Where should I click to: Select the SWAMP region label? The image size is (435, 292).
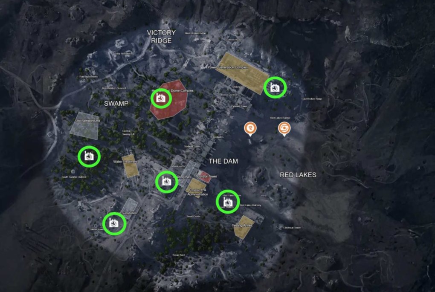click(x=116, y=104)
